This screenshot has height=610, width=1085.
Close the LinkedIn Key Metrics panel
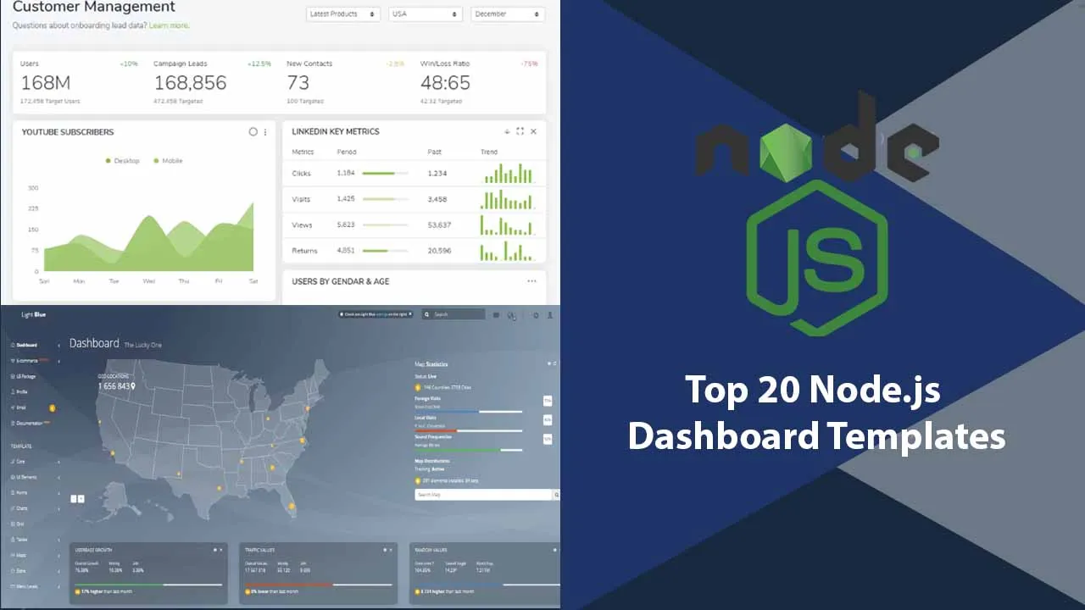coord(533,131)
